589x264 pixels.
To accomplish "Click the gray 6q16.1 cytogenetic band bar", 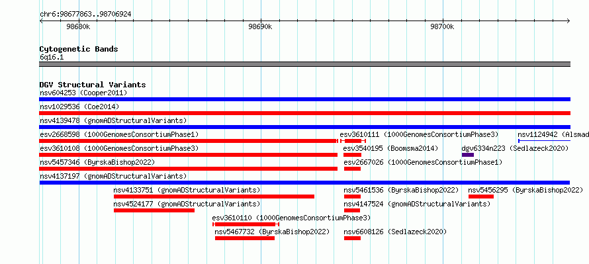I will [304, 64].
